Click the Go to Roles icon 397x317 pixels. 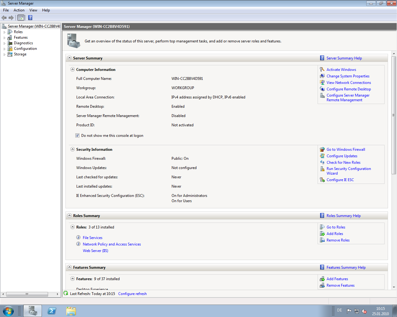322,227
